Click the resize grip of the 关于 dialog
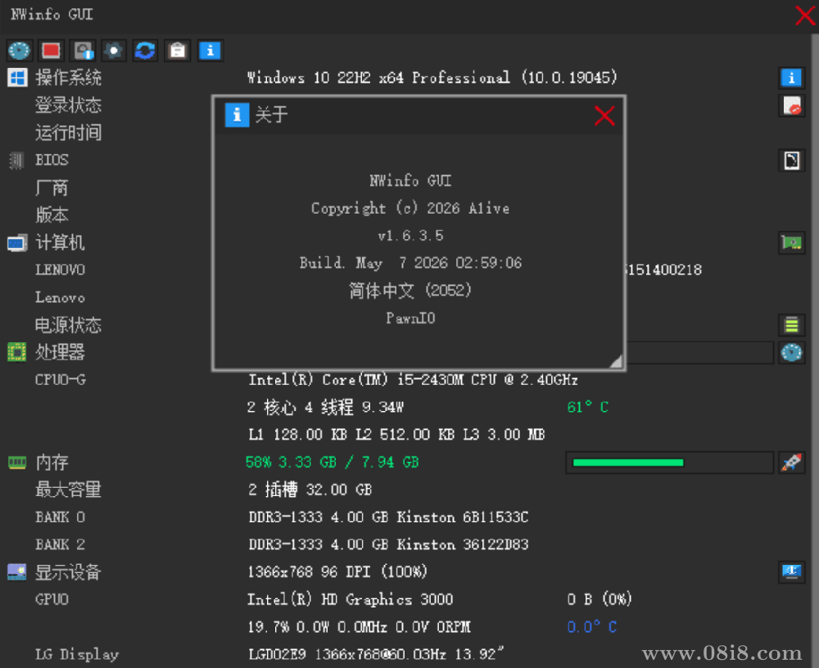This screenshot has height=668, width=819. click(617, 361)
